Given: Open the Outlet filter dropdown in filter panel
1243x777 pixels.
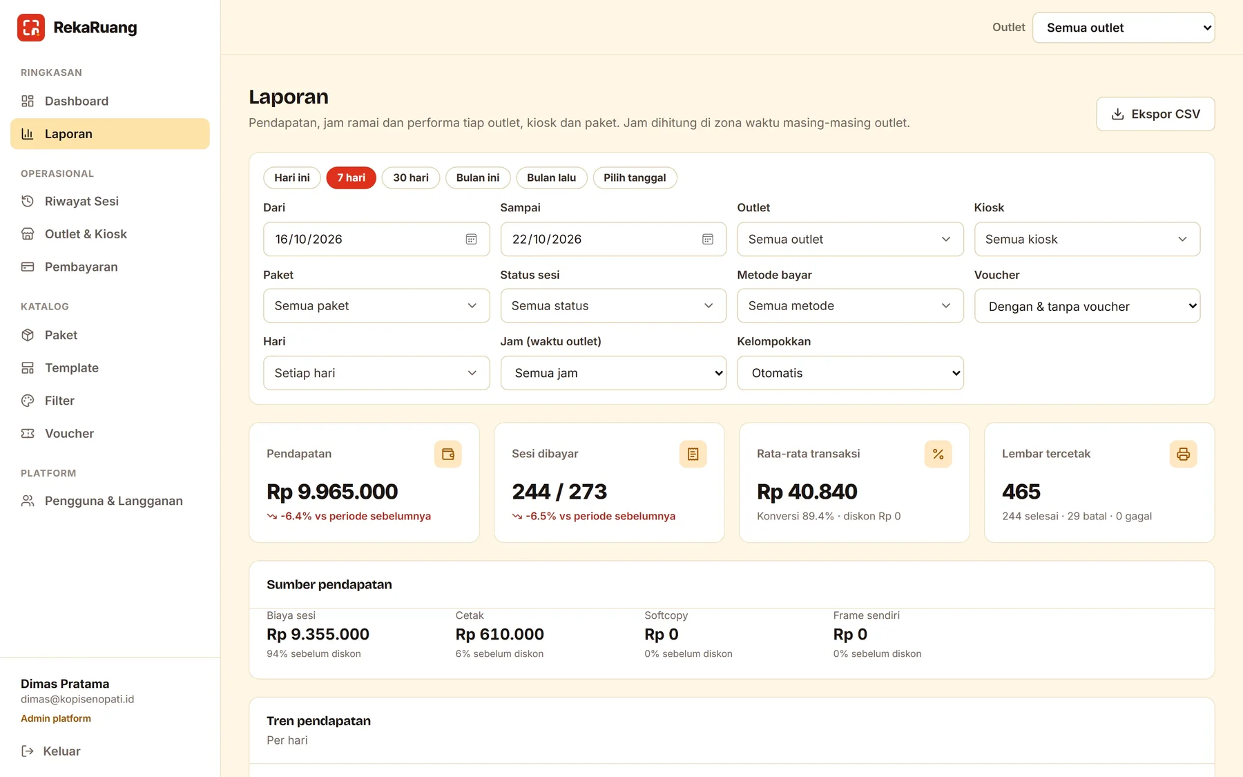Looking at the screenshot, I should (x=850, y=239).
